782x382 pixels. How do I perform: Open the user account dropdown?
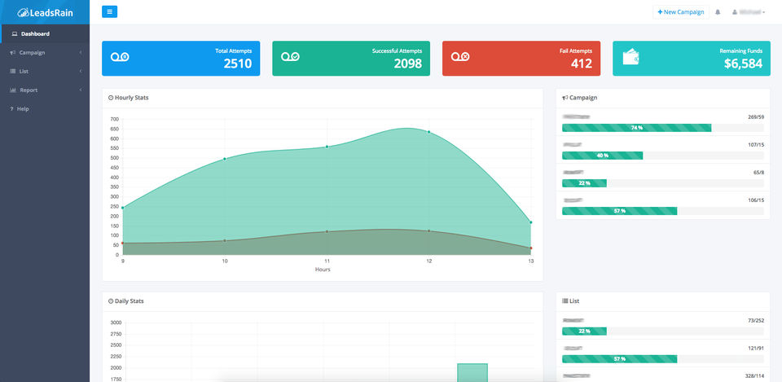[x=749, y=12]
